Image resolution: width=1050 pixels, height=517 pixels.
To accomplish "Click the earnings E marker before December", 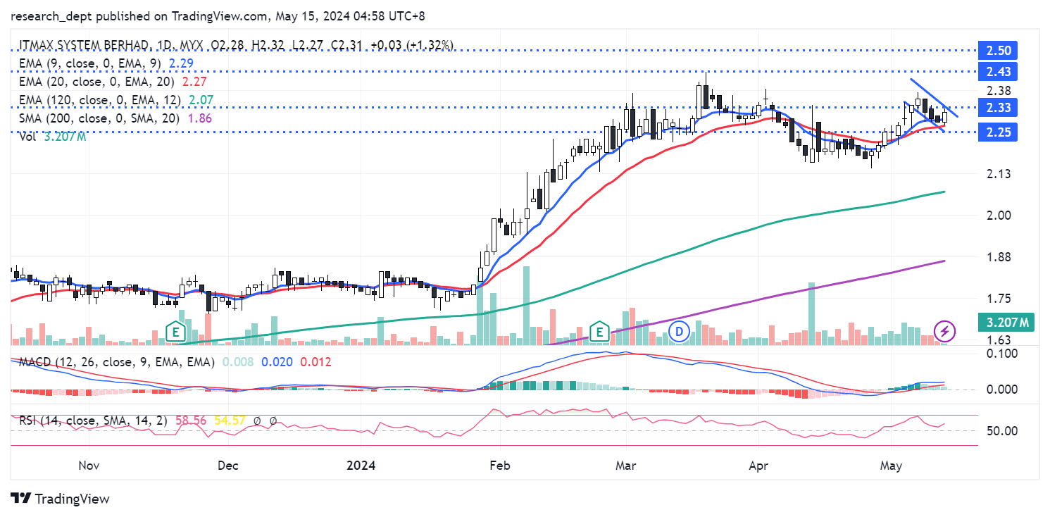I will [x=174, y=331].
